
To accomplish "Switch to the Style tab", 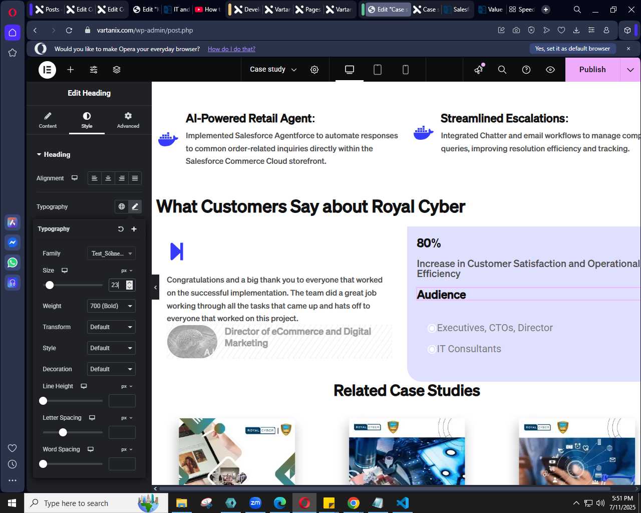I will (x=87, y=120).
